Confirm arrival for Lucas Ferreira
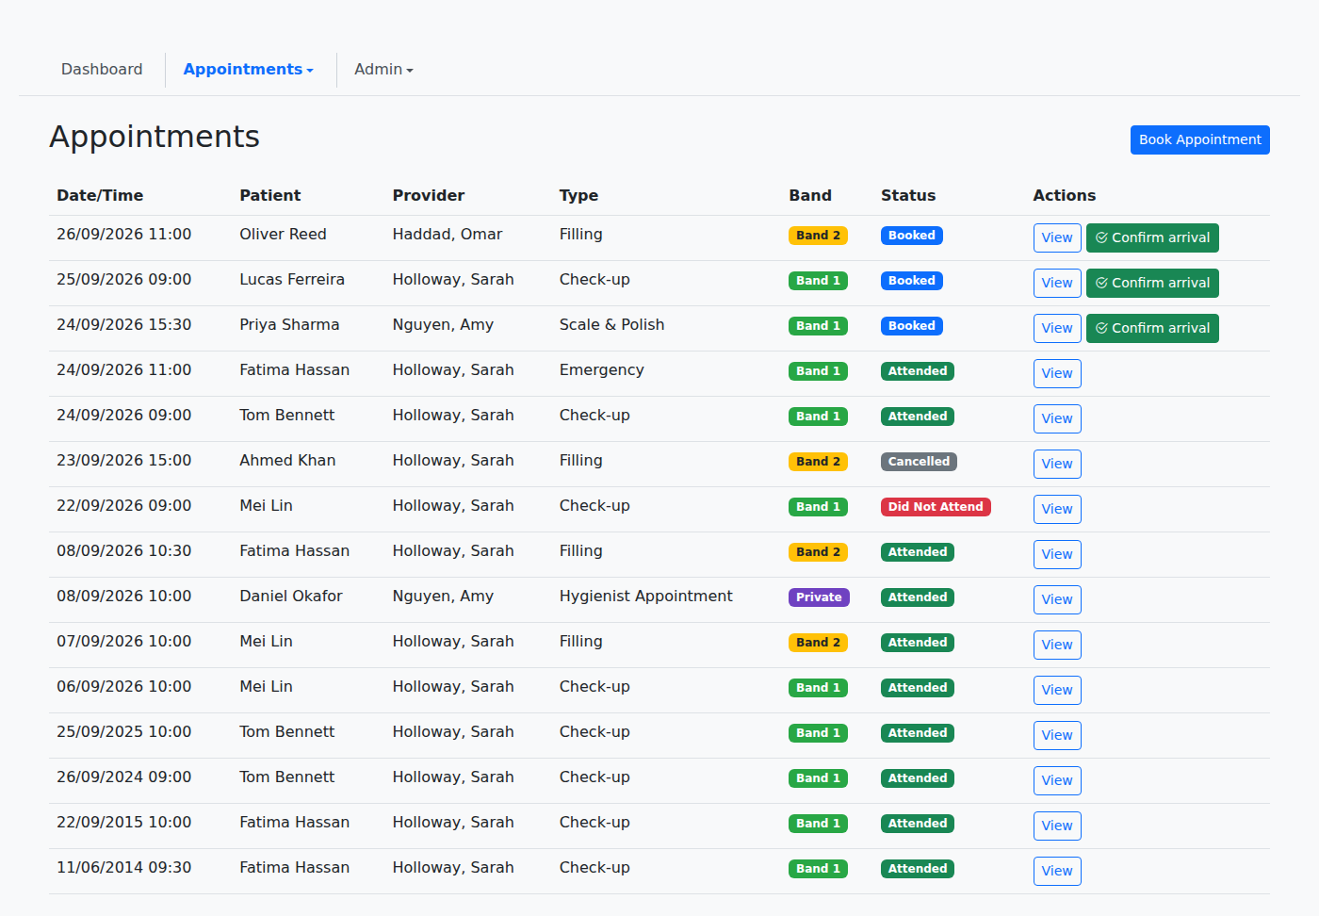1319x916 pixels. coord(1152,283)
